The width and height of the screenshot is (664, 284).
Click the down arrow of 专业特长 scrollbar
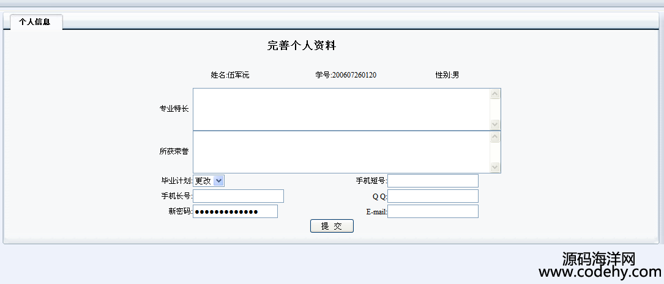(495, 124)
